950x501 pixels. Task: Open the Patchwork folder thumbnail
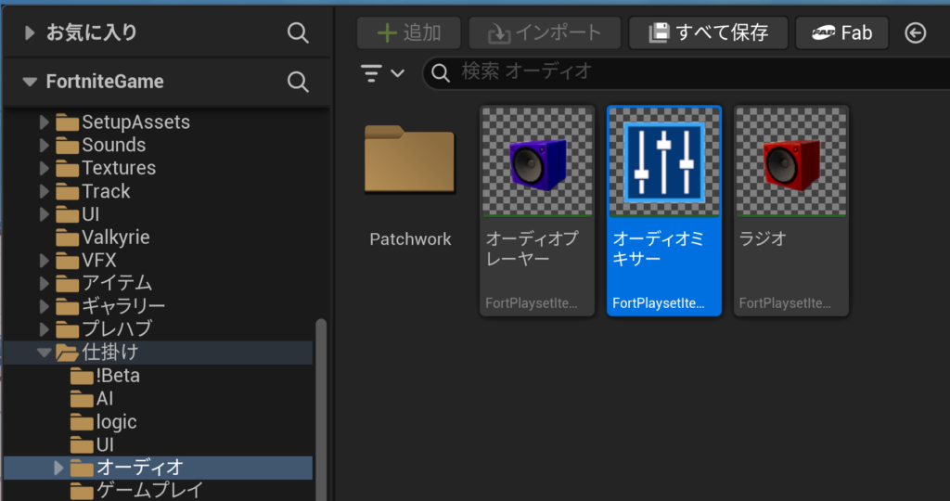pyautogui.click(x=409, y=159)
